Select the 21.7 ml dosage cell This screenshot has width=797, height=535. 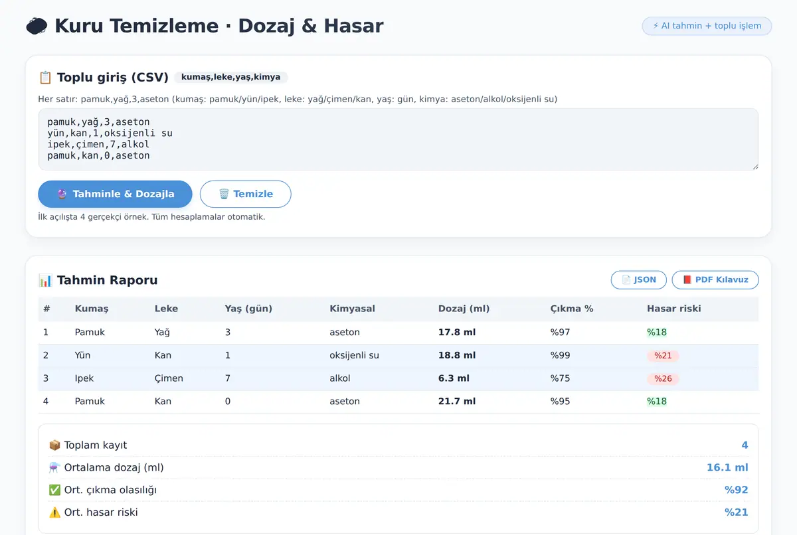coord(457,402)
